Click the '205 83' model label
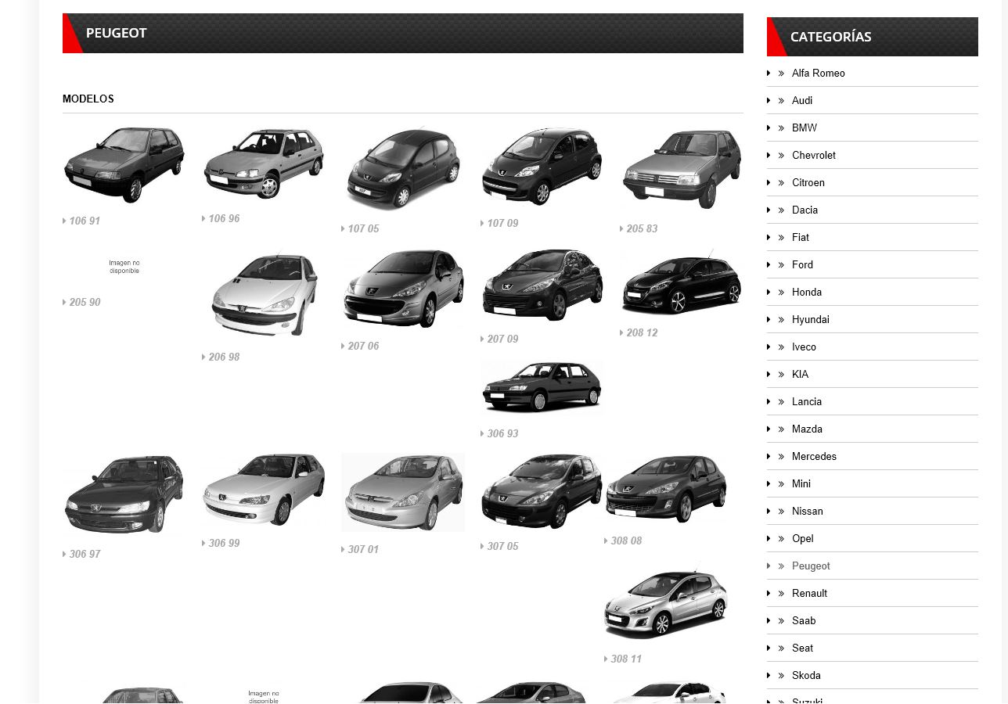 (642, 229)
